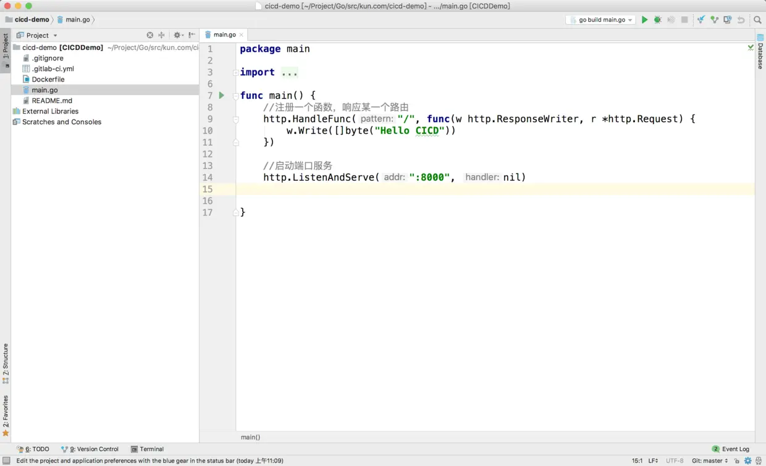This screenshot has width=766, height=466.
Task: Open the Terminal tool window
Action: pos(147,449)
